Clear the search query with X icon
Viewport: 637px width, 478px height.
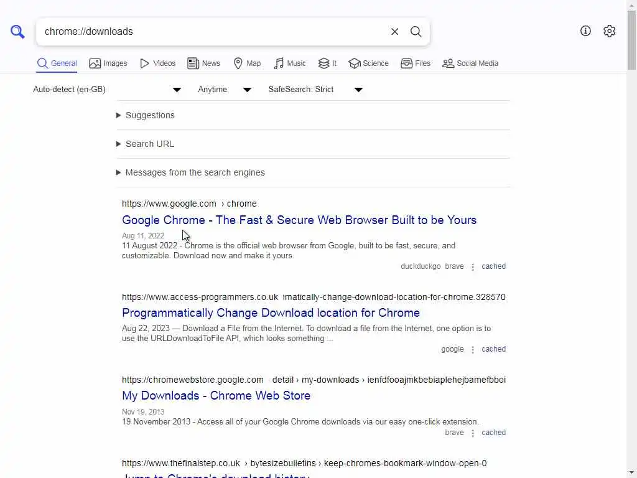coord(394,31)
